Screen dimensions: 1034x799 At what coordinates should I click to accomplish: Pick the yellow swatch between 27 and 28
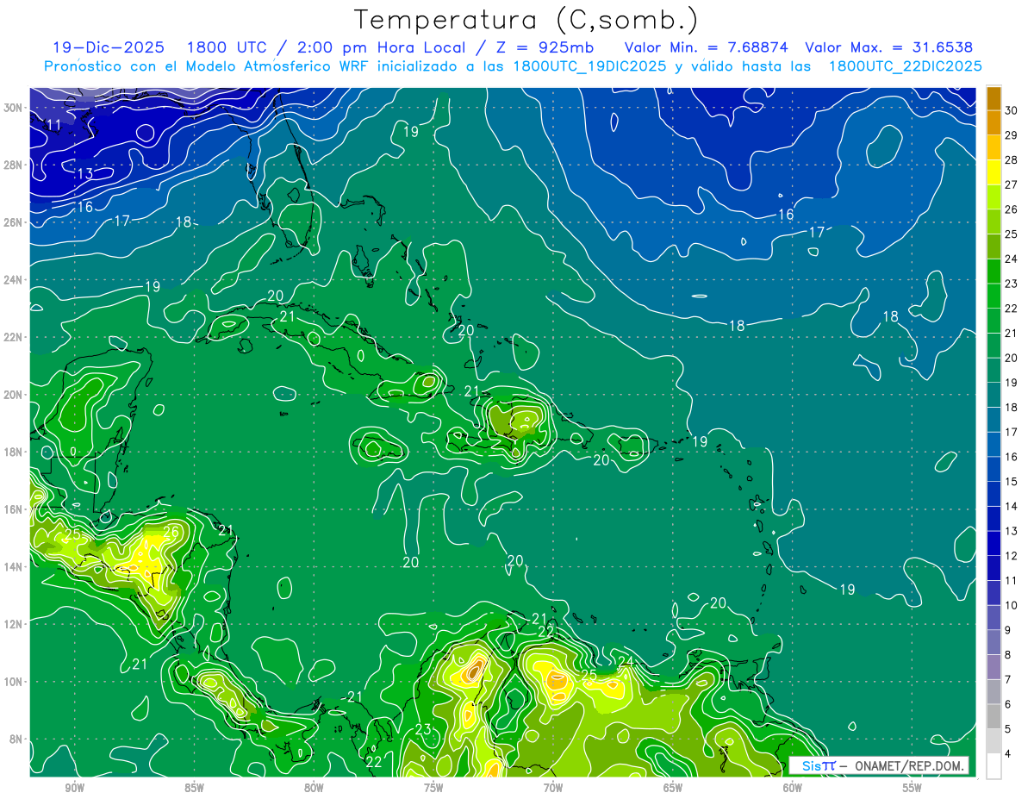[994, 172]
